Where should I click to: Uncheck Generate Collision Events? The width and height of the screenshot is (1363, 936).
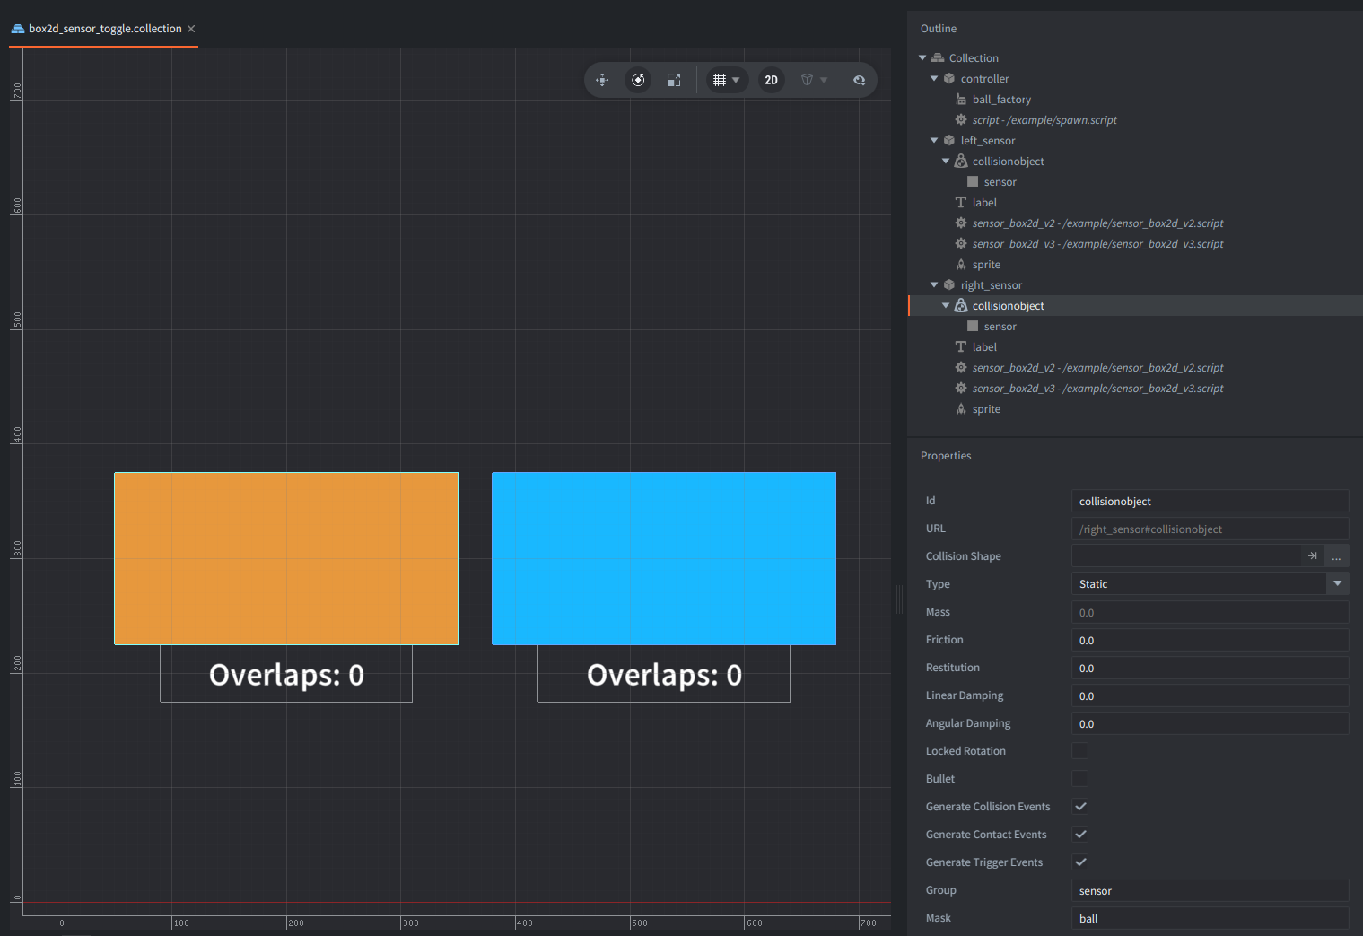tap(1080, 807)
